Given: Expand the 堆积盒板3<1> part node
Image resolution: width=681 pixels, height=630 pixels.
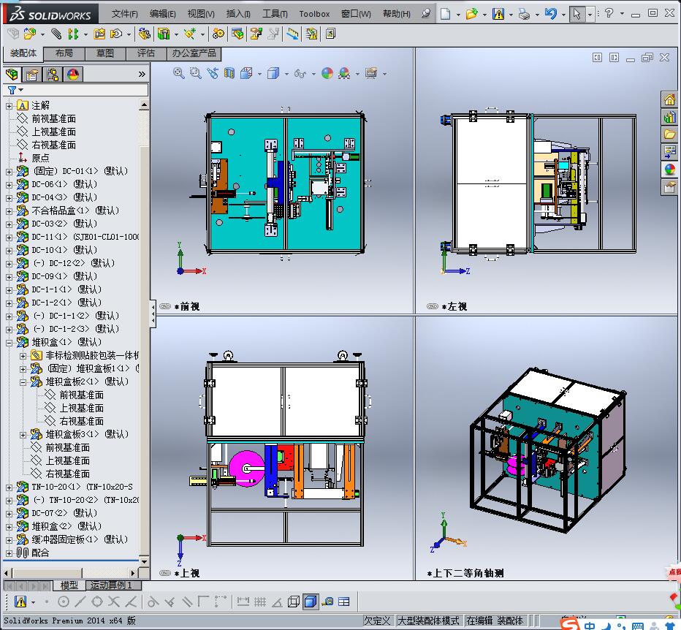Looking at the screenshot, I should pyautogui.click(x=23, y=435).
